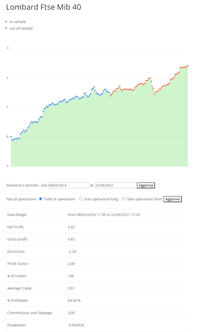
Task: Click the Gross loss value -2,24
Action: tap(72, 251)
